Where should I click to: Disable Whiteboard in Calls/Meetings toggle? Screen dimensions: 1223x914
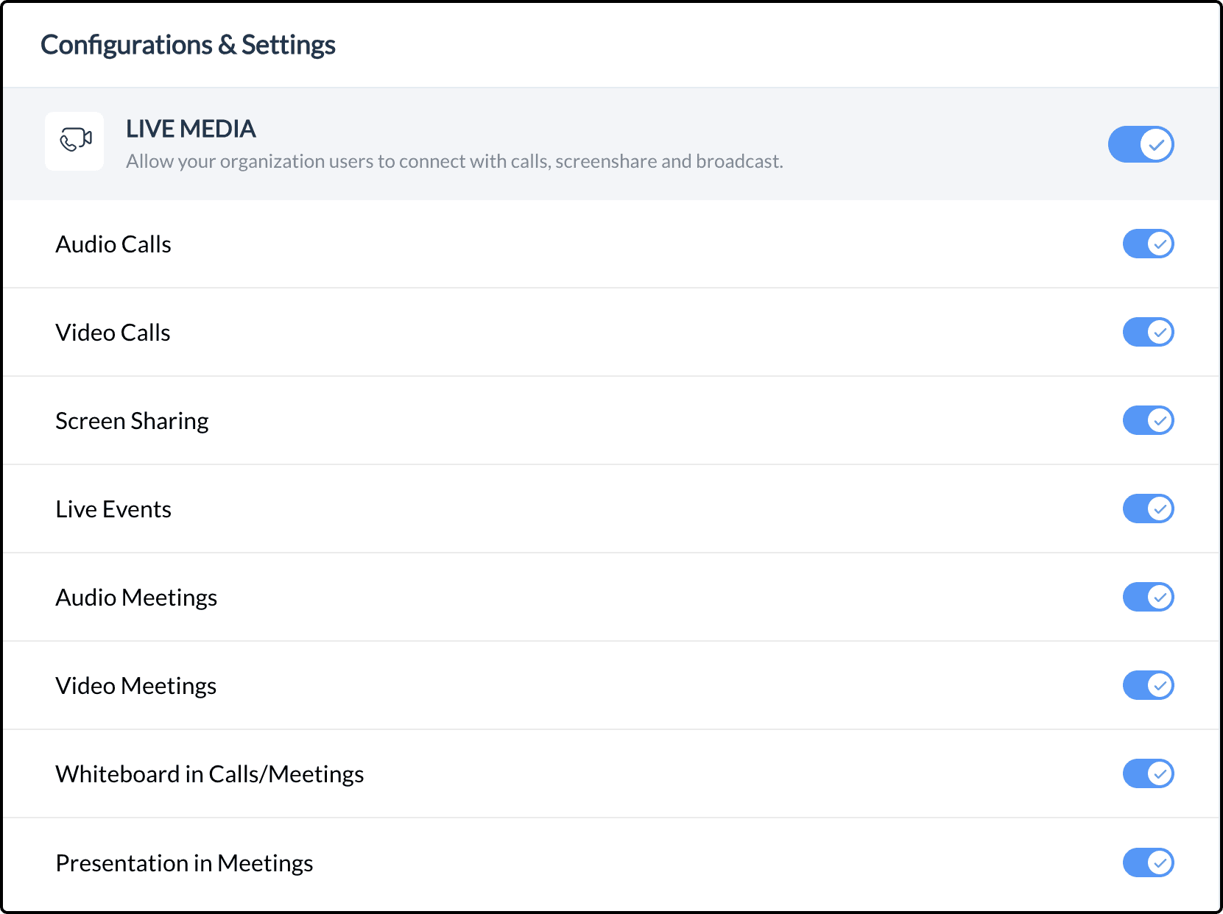tap(1148, 773)
